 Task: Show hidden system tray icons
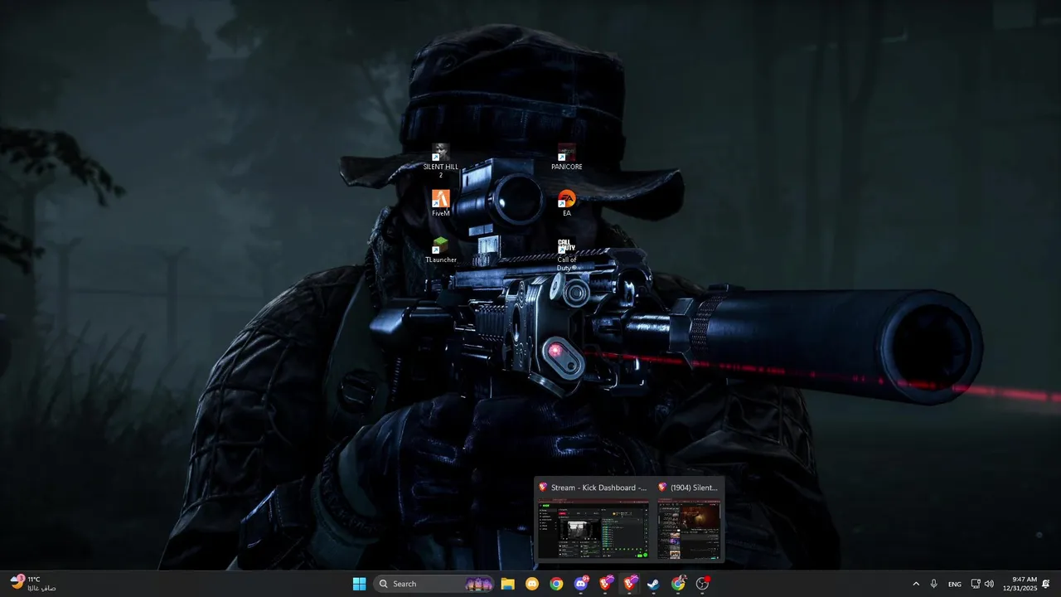(x=916, y=584)
